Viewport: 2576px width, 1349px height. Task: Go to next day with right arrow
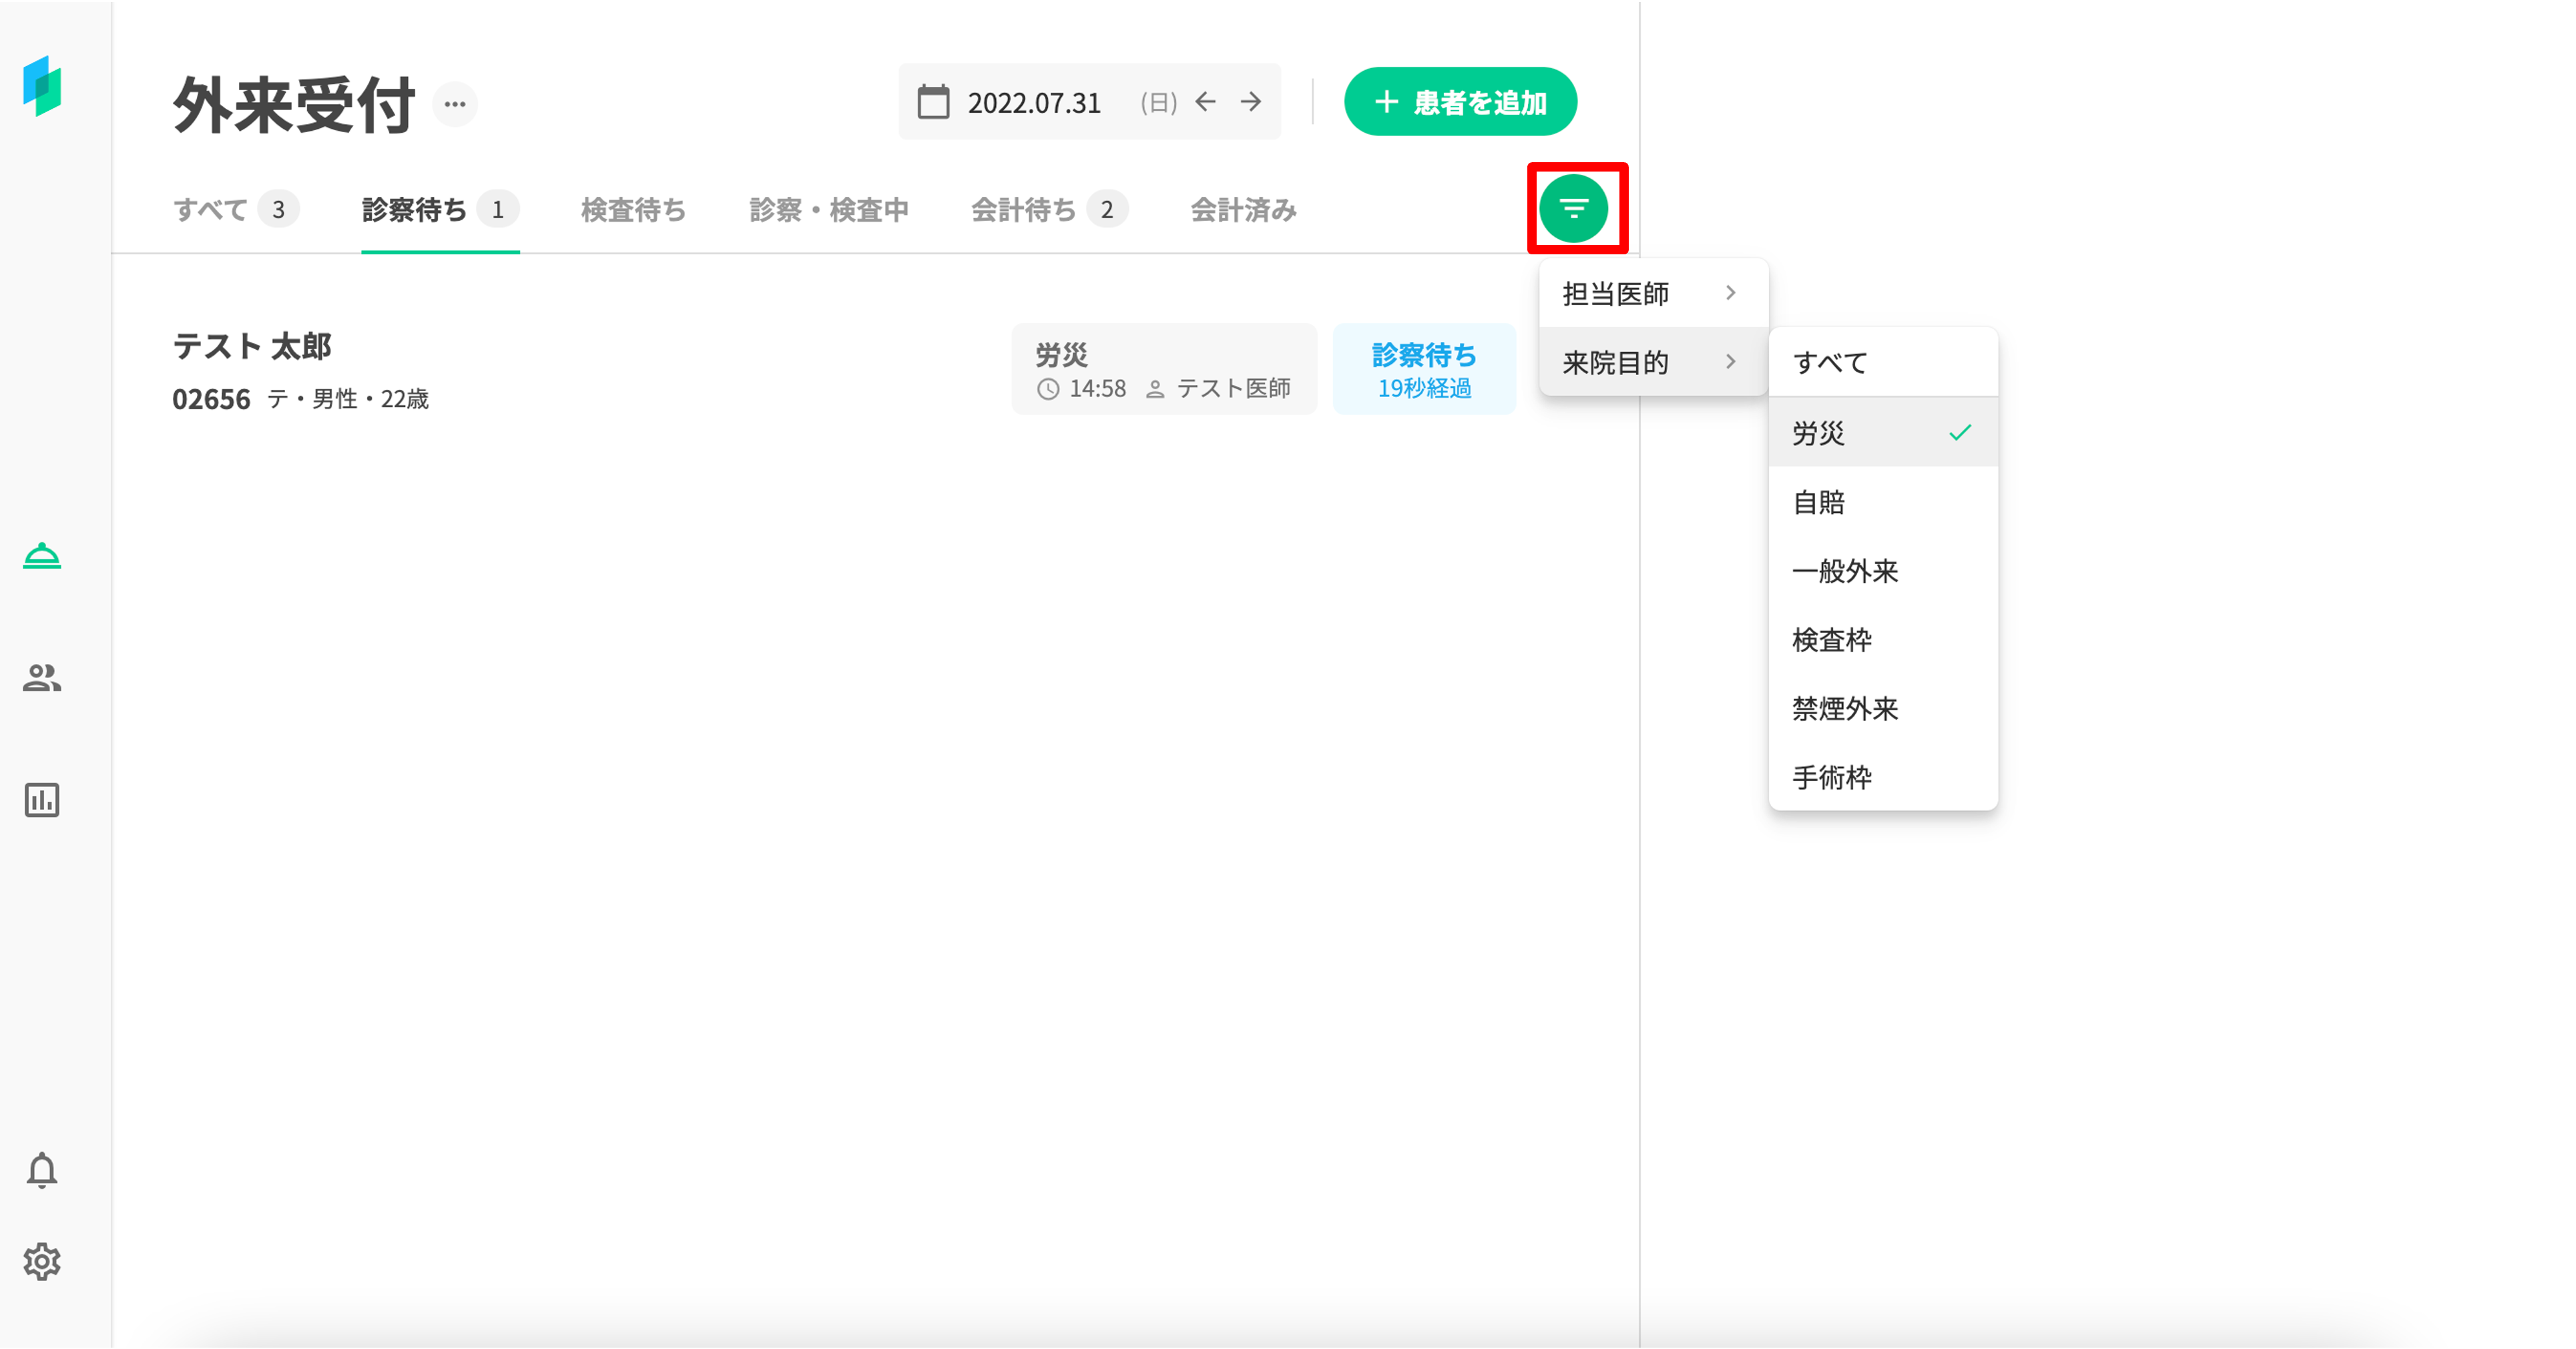coord(1251,102)
